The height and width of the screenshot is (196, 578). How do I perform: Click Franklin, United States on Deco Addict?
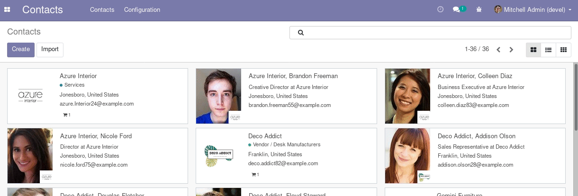tap(275, 154)
